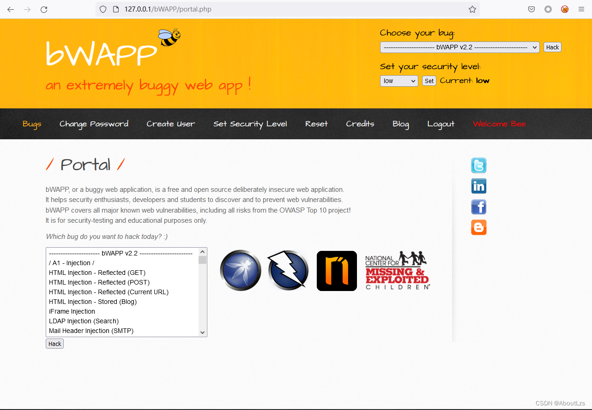Select HTML Injection - Stored (Blog)
592x410 pixels.
[x=122, y=302]
